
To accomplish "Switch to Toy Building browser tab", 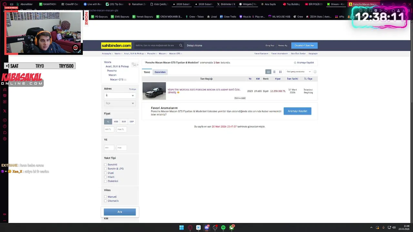I will click(291, 4).
